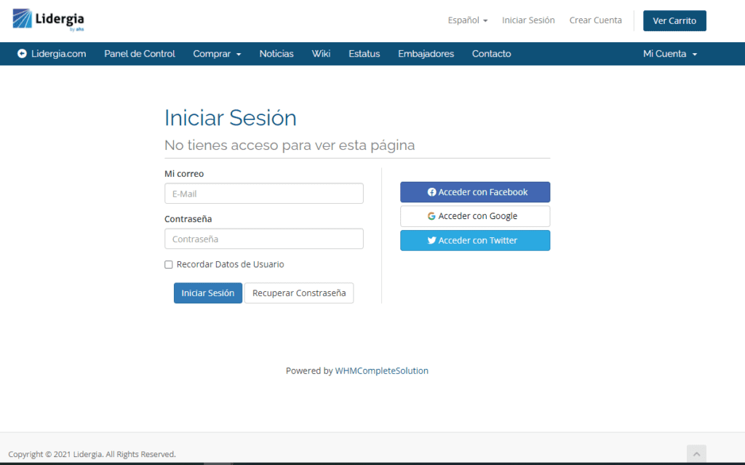Screen dimensions: 745x465
Task: Click Acceder con Twitter button
Action: coord(475,241)
